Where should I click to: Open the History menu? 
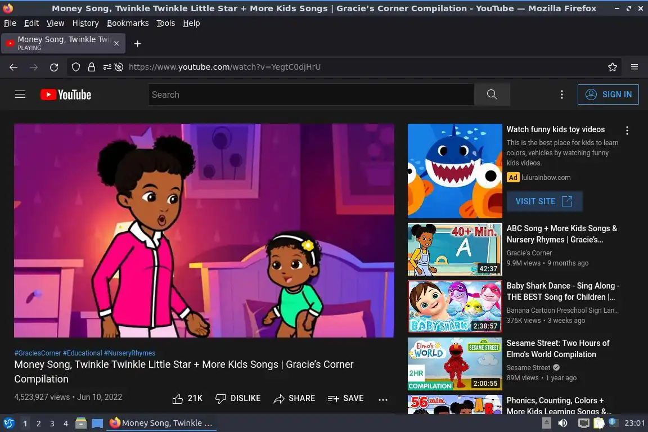tap(85, 23)
